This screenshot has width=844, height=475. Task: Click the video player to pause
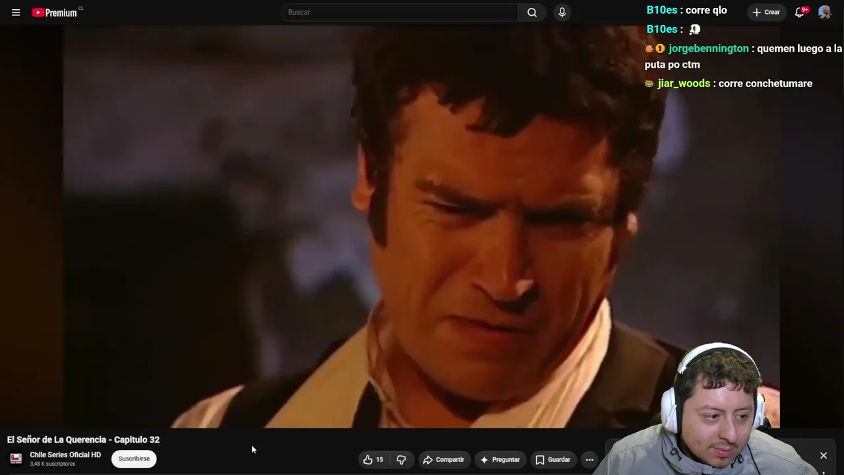coord(421,227)
